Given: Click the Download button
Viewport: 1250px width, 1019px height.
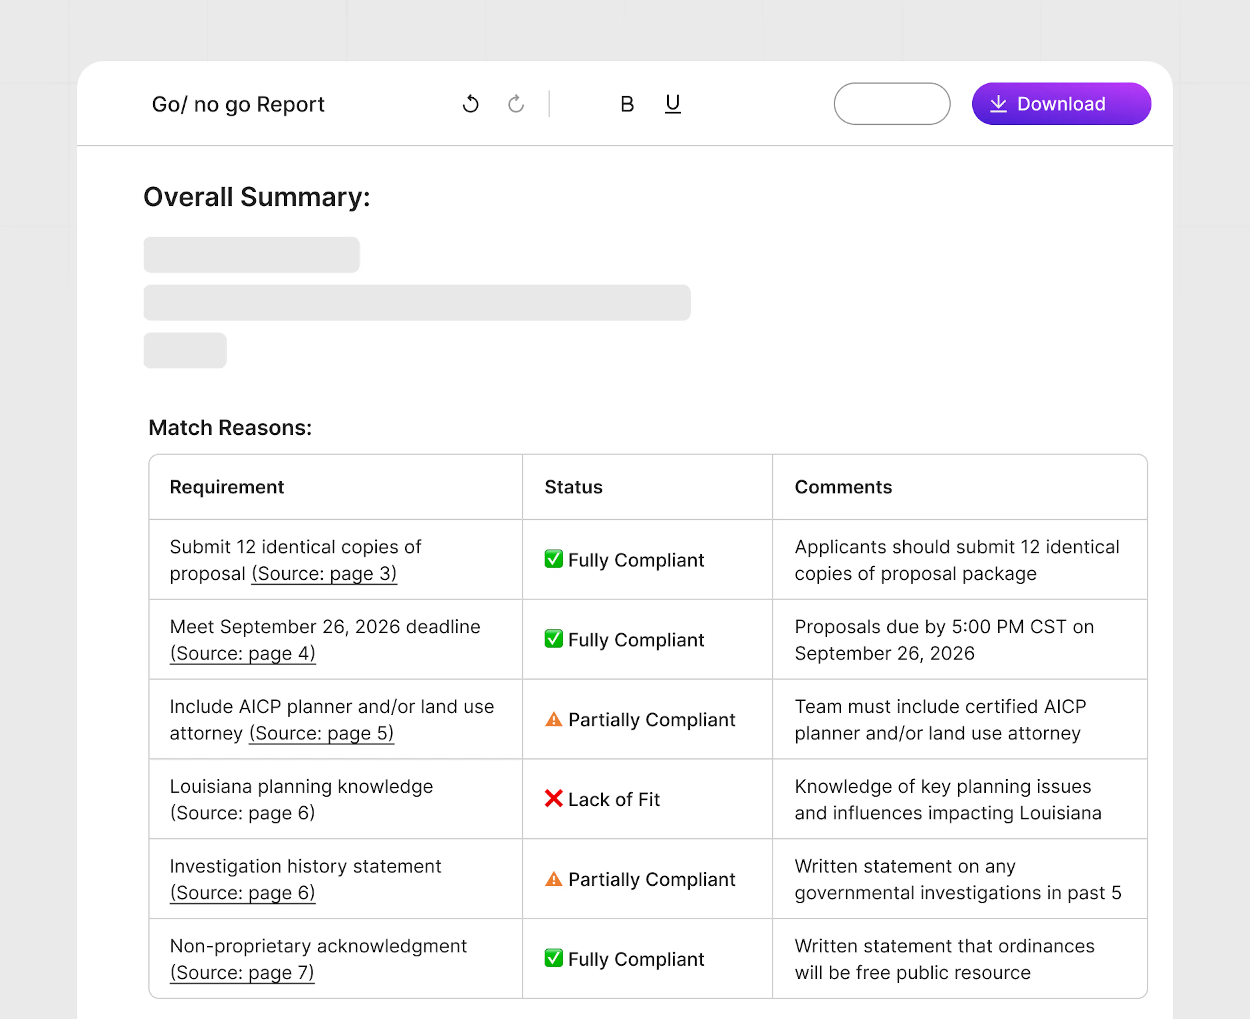Looking at the screenshot, I should [x=1061, y=104].
